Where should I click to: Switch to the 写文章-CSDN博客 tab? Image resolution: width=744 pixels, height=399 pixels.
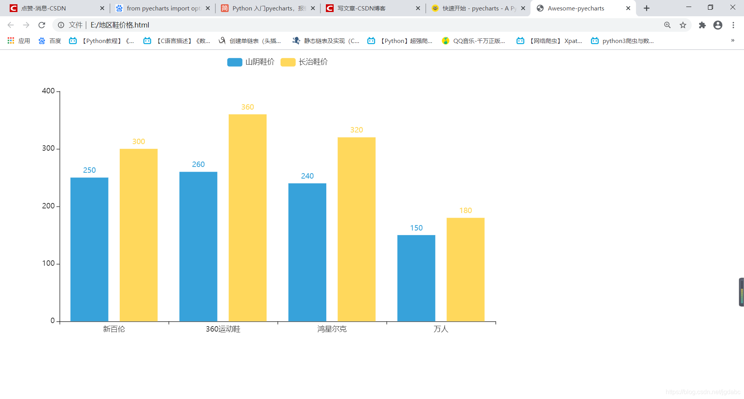click(373, 8)
